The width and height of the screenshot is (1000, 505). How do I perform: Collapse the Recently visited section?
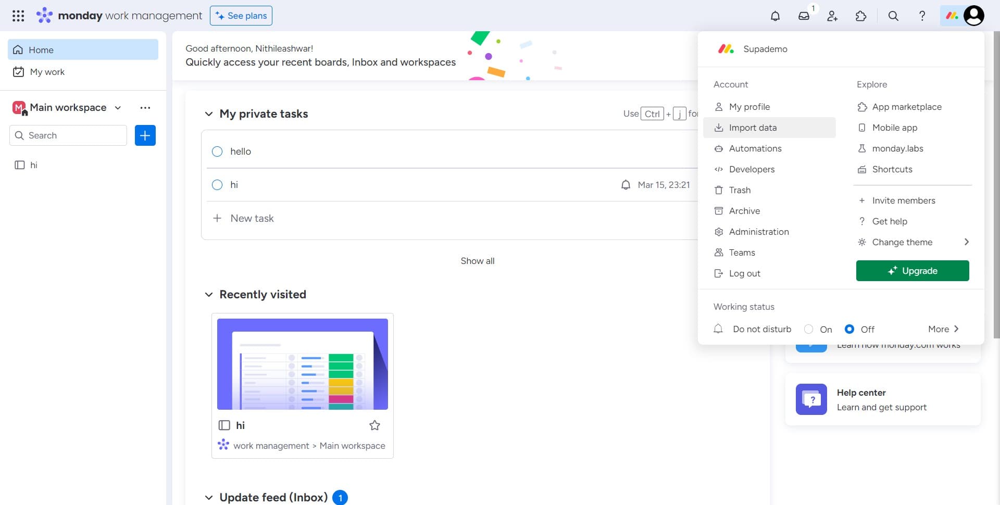(208, 294)
